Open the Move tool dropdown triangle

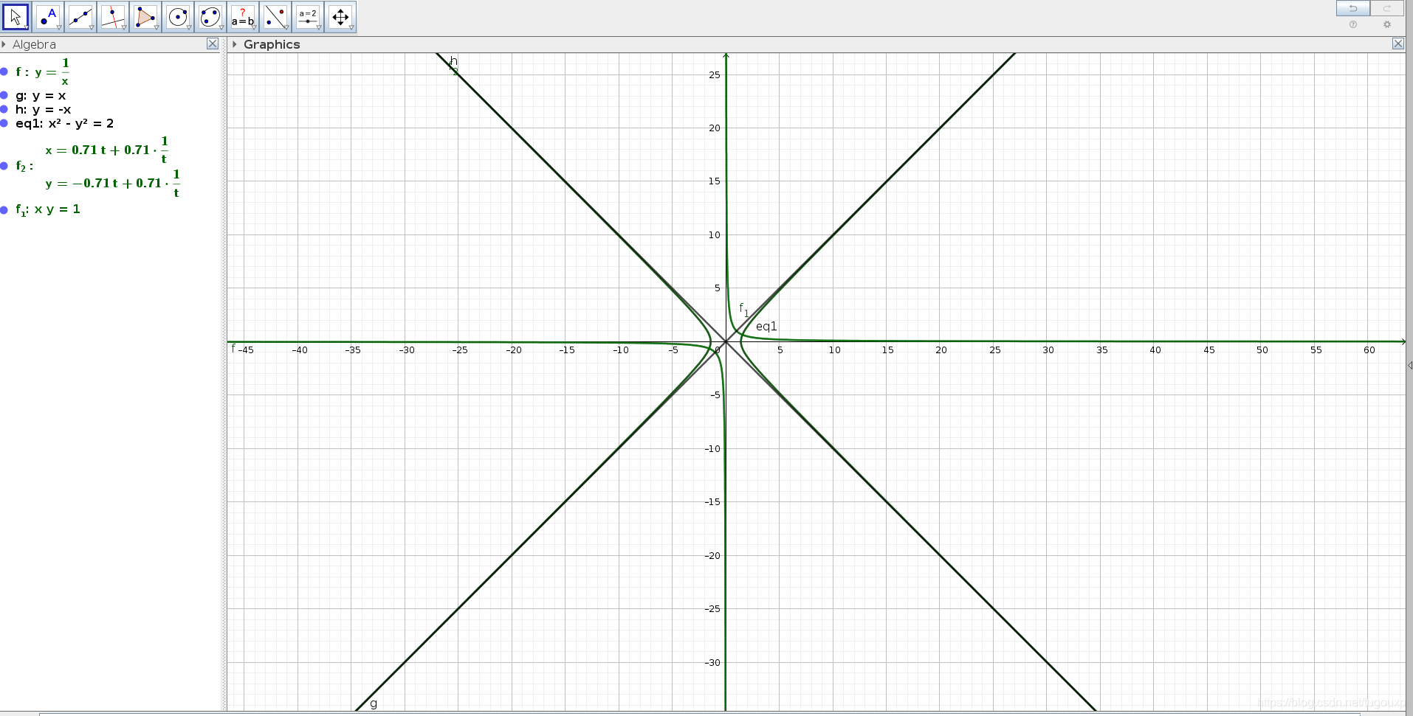coord(27,28)
